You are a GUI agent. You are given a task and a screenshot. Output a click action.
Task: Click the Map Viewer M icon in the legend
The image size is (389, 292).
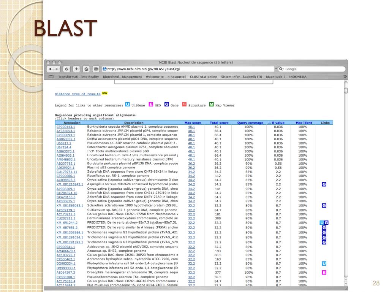[x=211, y=104]
